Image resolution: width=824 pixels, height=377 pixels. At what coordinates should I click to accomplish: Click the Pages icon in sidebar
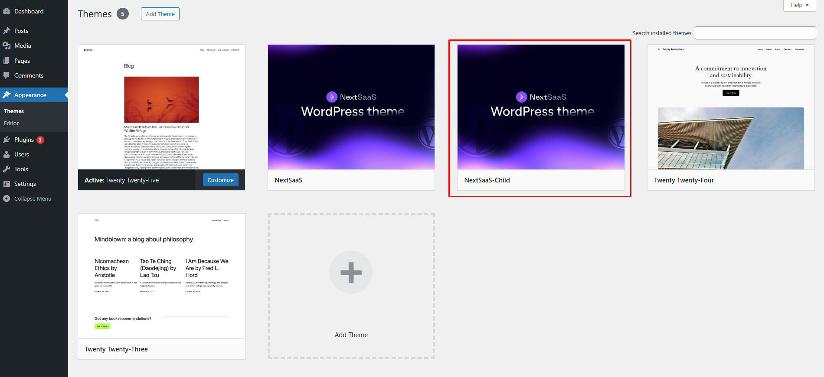(x=7, y=61)
